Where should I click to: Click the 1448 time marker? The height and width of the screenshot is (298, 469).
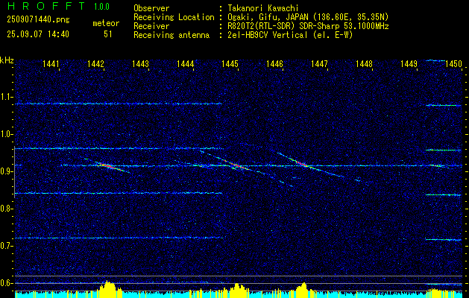coord(365,63)
